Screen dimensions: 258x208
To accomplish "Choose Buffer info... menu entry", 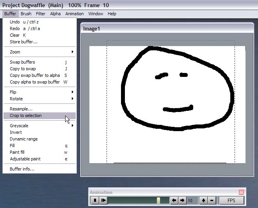I will pyautogui.click(x=22, y=169).
